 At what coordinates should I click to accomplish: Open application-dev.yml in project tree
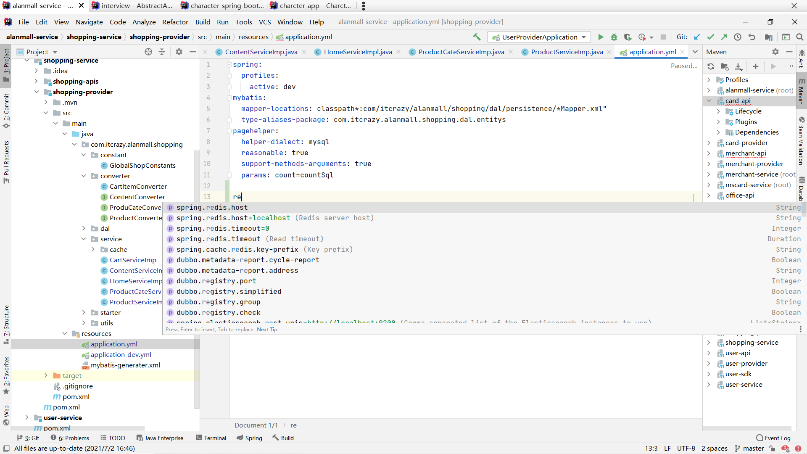[121, 354]
